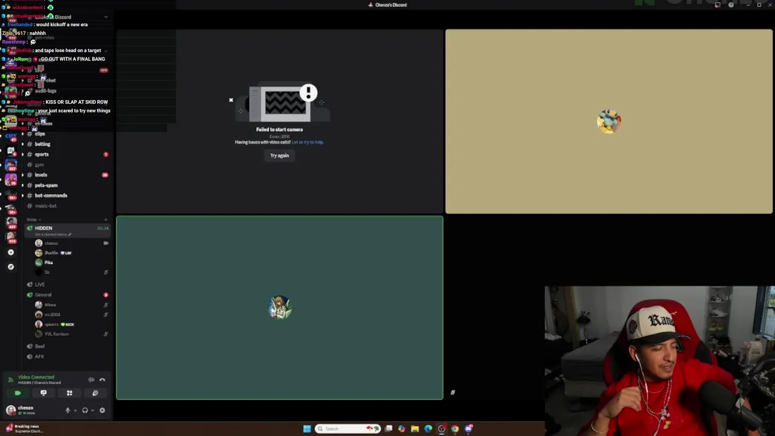This screenshot has width=775, height=436.
Task: Click the taskbar Search box
Action: pyautogui.click(x=348, y=429)
